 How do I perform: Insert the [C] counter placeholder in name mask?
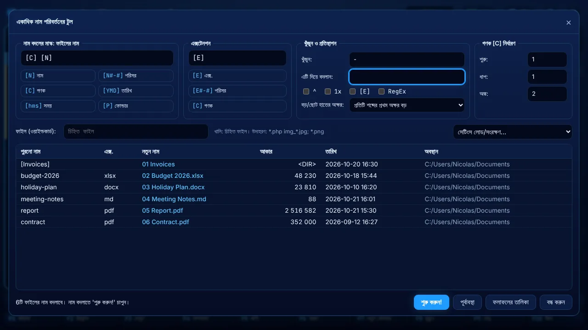[58, 91]
